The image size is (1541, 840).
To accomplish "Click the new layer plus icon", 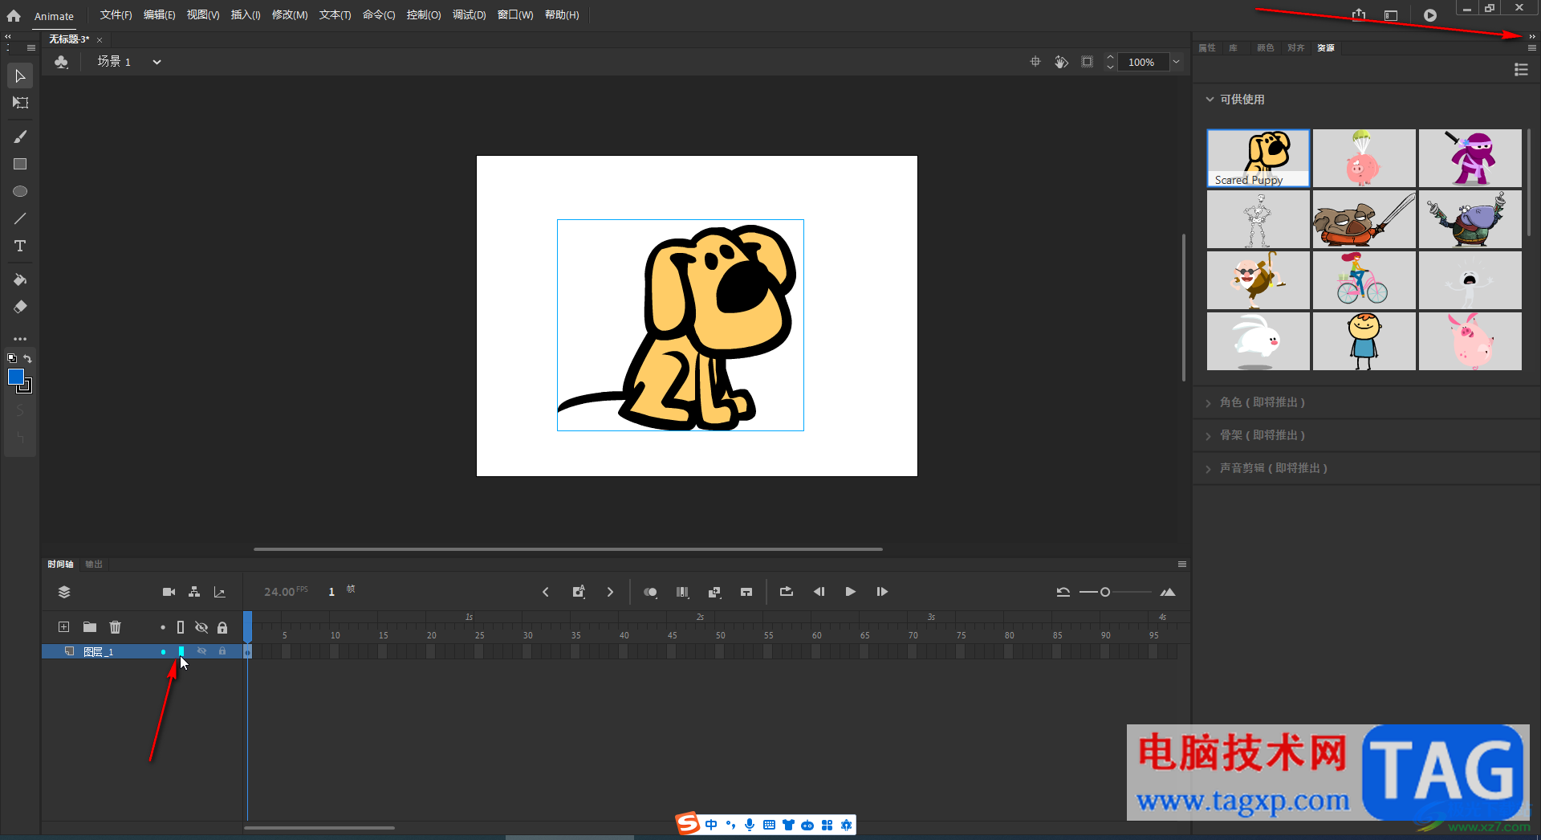I will point(63,627).
